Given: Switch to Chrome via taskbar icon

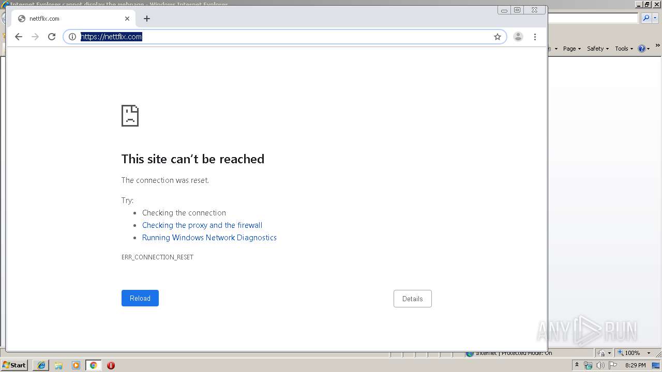Looking at the screenshot, I should [94, 365].
